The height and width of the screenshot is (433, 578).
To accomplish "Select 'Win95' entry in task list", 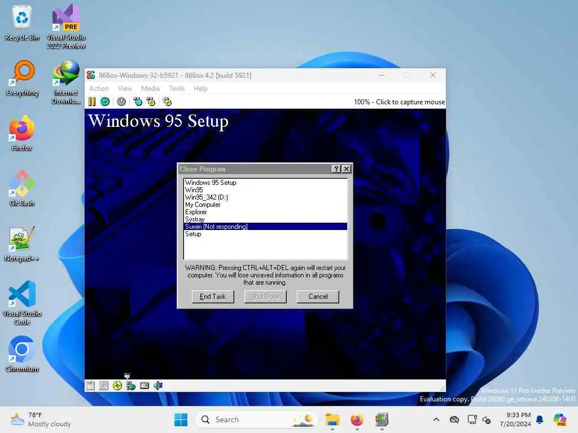I will tap(265, 190).
